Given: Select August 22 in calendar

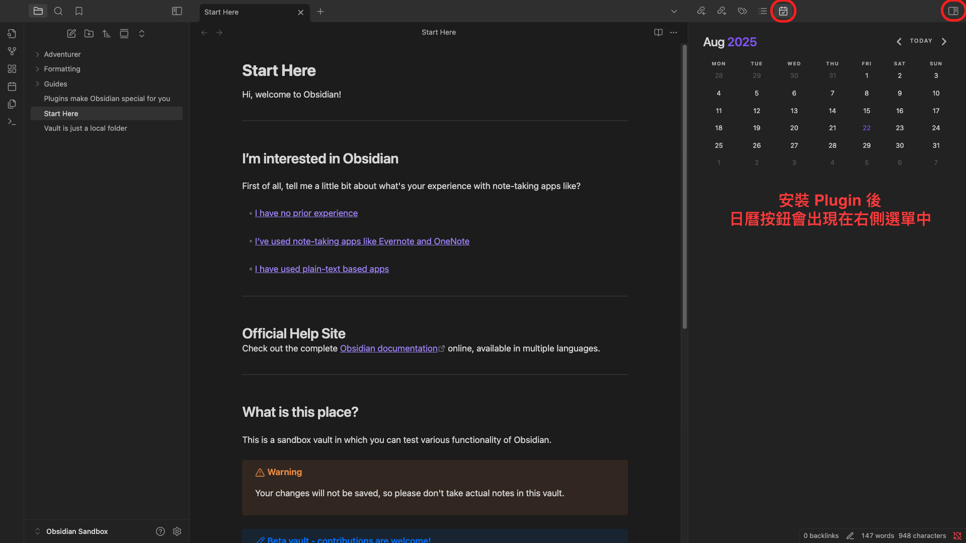Looking at the screenshot, I should [x=866, y=128].
